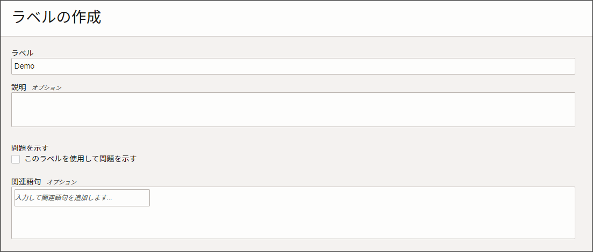Select the 関連語句 field caption

point(26,182)
